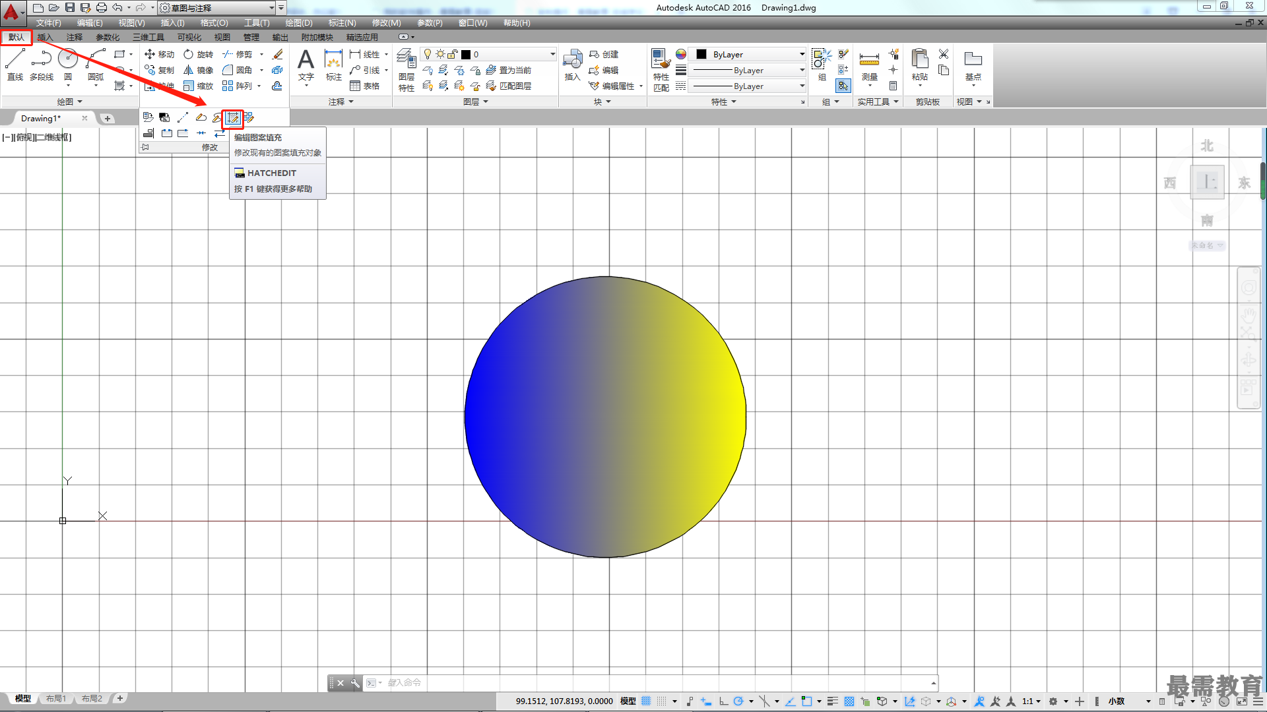Click the gradient-filled circle in drawing
This screenshot has height=712, width=1267.
[605, 417]
